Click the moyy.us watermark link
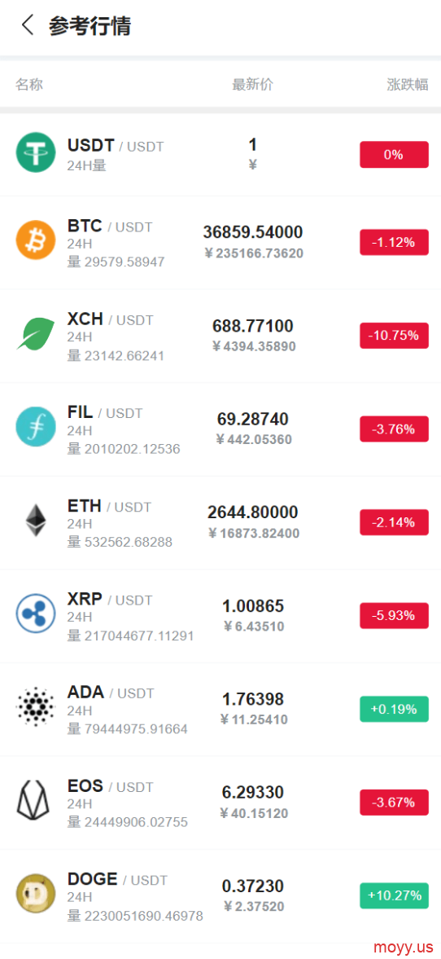 [x=403, y=947]
